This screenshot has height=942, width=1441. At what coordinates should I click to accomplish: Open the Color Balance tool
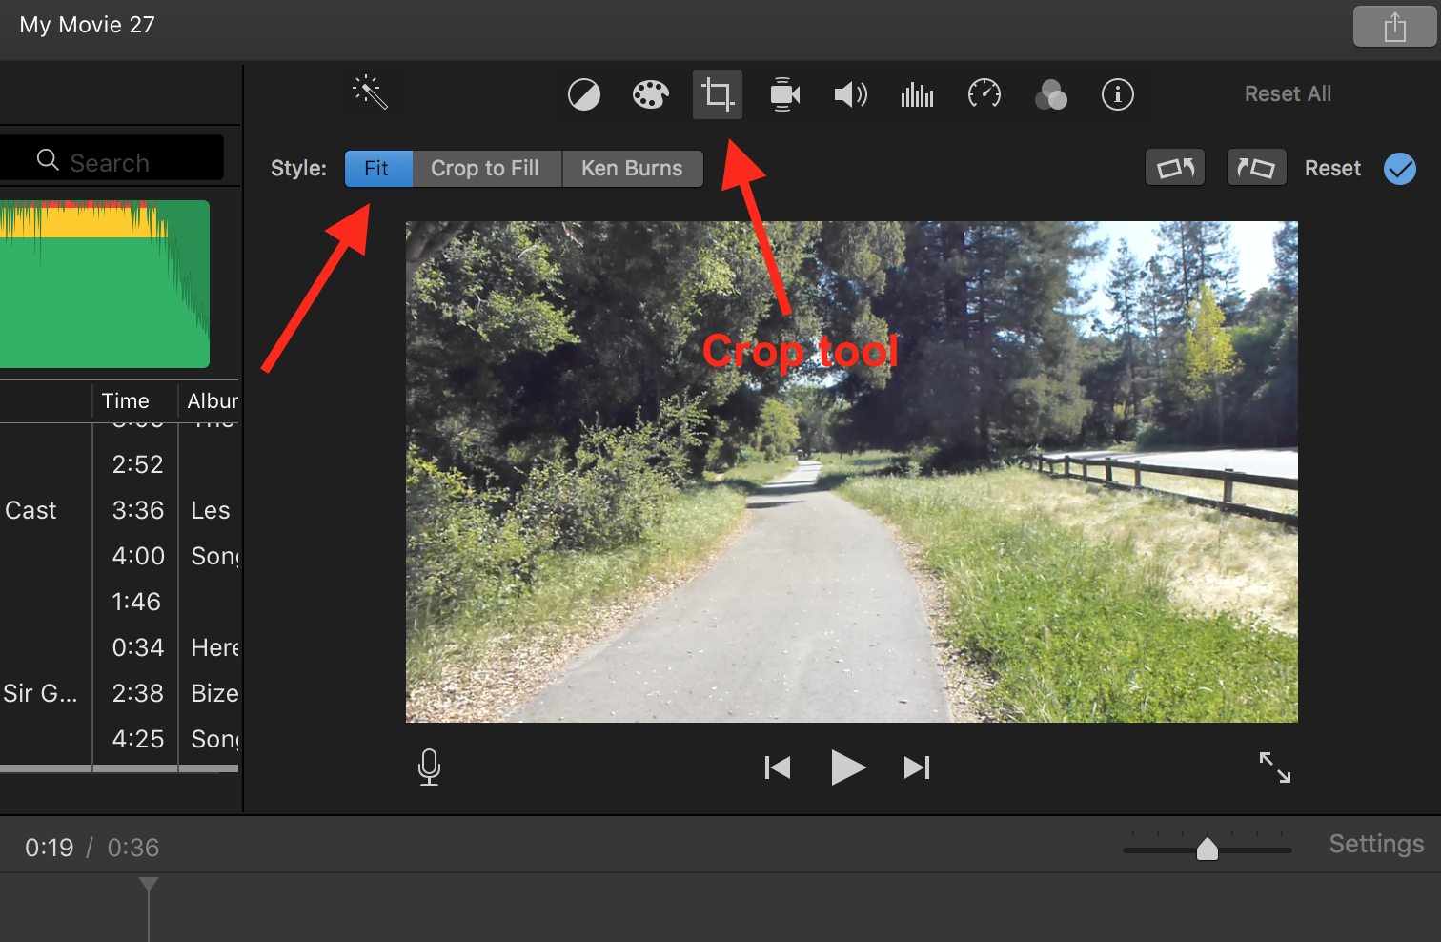point(583,94)
